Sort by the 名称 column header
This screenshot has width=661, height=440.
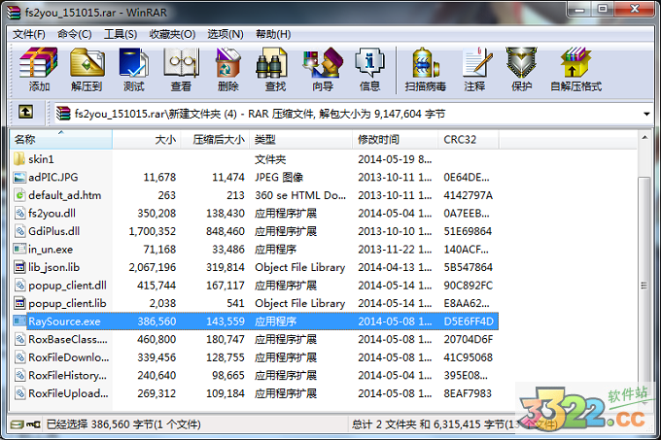point(60,139)
